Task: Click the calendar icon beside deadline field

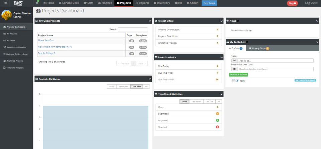Action: tap(234, 69)
